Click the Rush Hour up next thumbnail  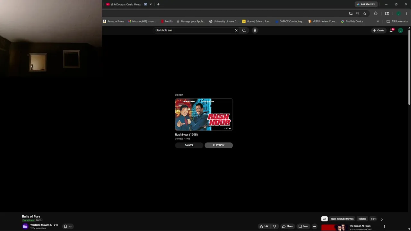[x=204, y=115]
